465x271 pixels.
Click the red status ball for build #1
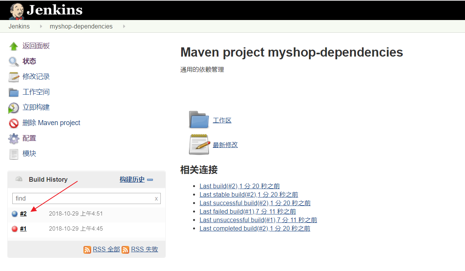click(x=15, y=229)
